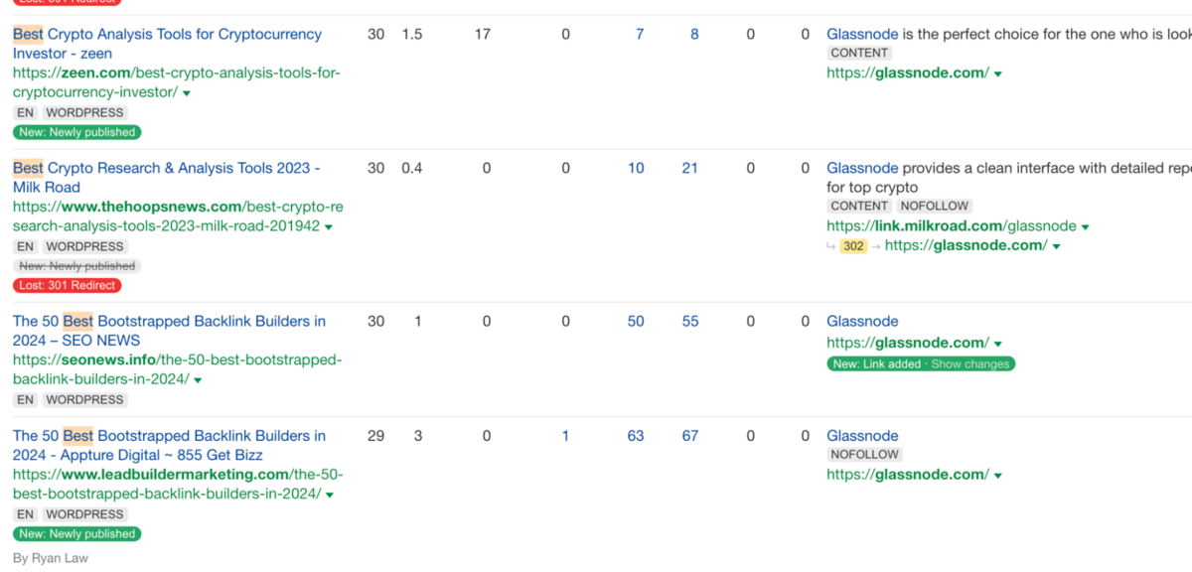Expand the zeen.com URL dropdown arrow
This screenshot has width=1192, height=572.
(187, 93)
